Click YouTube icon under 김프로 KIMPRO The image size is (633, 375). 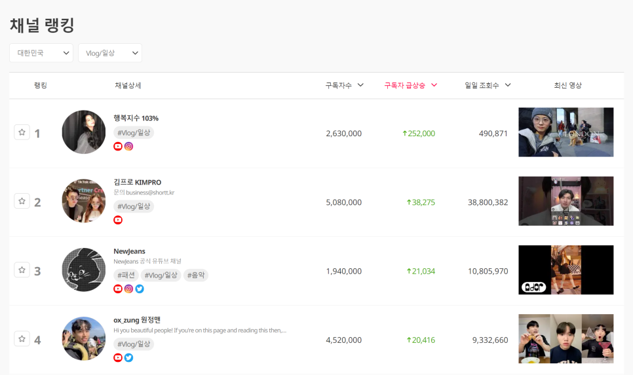tap(118, 220)
